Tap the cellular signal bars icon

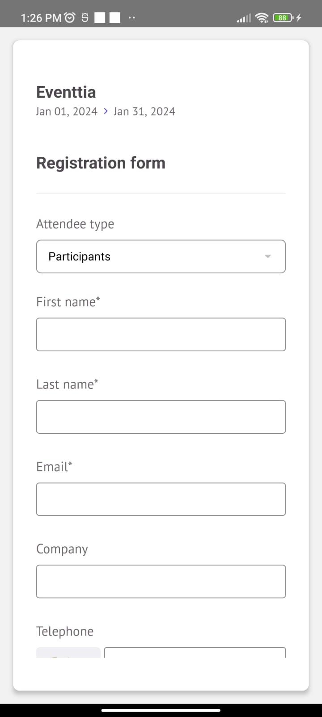click(244, 18)
